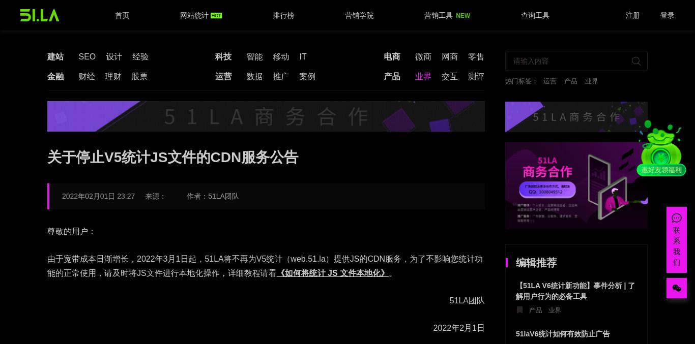Image resolution: width=695 pixels, height=344 pixels.
Task: Click the sidebar 商务合作 QQ promo image
Action: point(576,185)
